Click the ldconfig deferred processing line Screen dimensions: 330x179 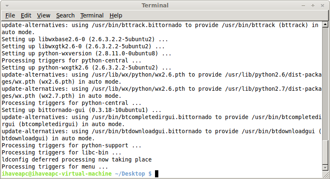pos(77,160)
